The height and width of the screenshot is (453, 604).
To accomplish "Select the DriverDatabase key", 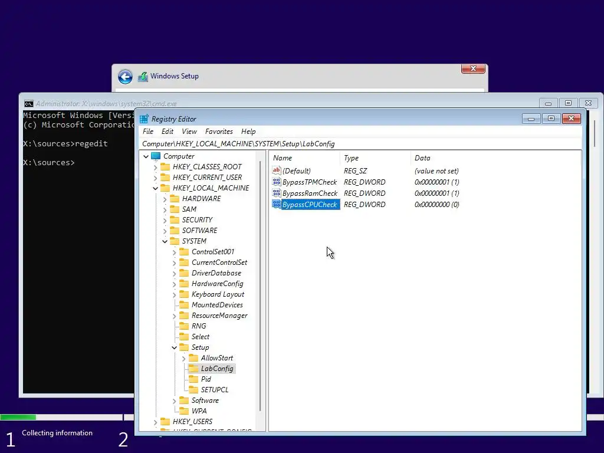I will (216, 273).
